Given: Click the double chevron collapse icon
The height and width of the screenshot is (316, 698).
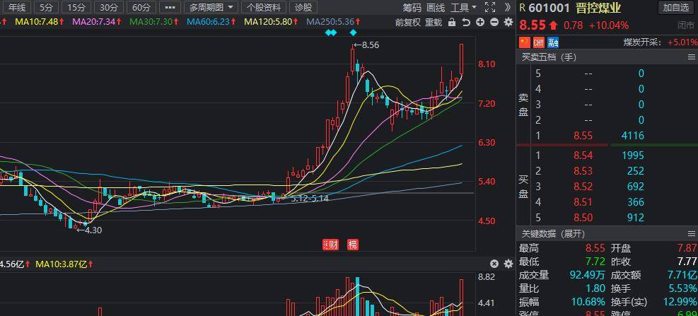Looking at the screenshot, I should coord(508,7).
